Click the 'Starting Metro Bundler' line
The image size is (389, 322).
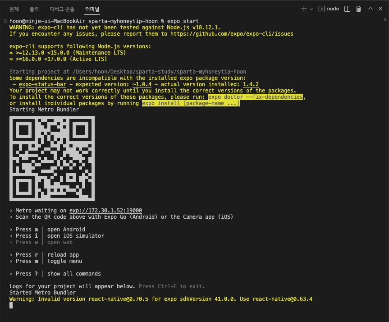tap(44, 110)
